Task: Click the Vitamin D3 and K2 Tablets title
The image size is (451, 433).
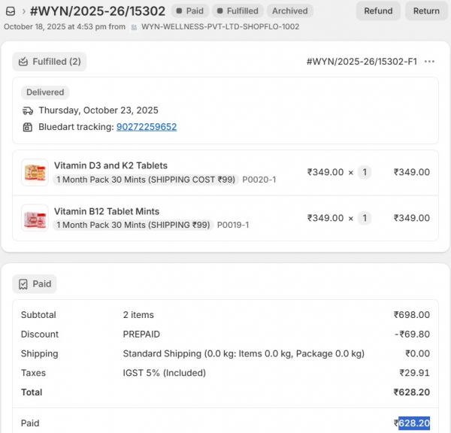Action: (110, 165)
